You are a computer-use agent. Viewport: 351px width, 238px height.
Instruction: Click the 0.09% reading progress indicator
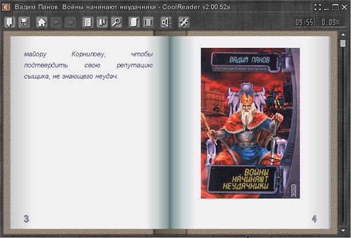(331, 22)
